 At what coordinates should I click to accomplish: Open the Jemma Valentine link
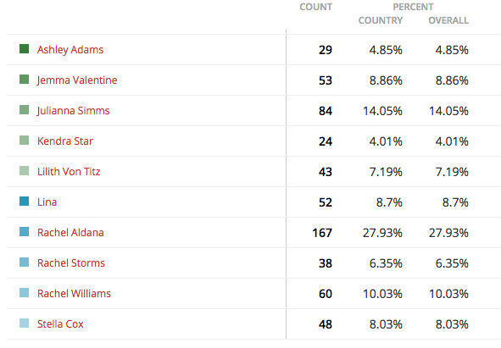pyautogui.click(x=77, y=80)
